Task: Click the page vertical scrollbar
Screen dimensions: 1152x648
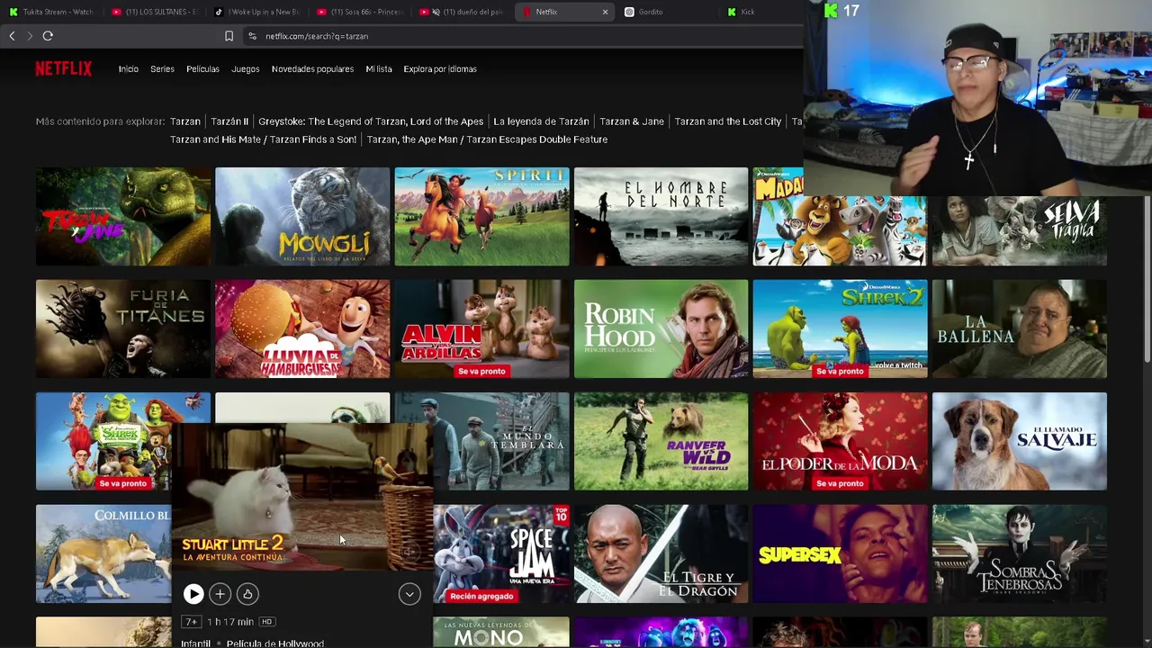Action: (x=1147, y=279)
